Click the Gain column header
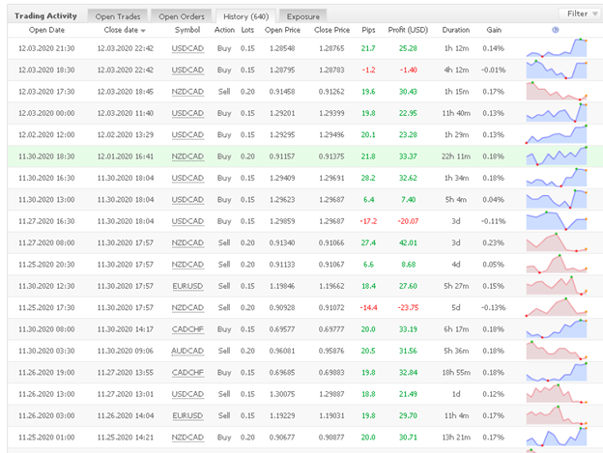 [x=493, y=29]
